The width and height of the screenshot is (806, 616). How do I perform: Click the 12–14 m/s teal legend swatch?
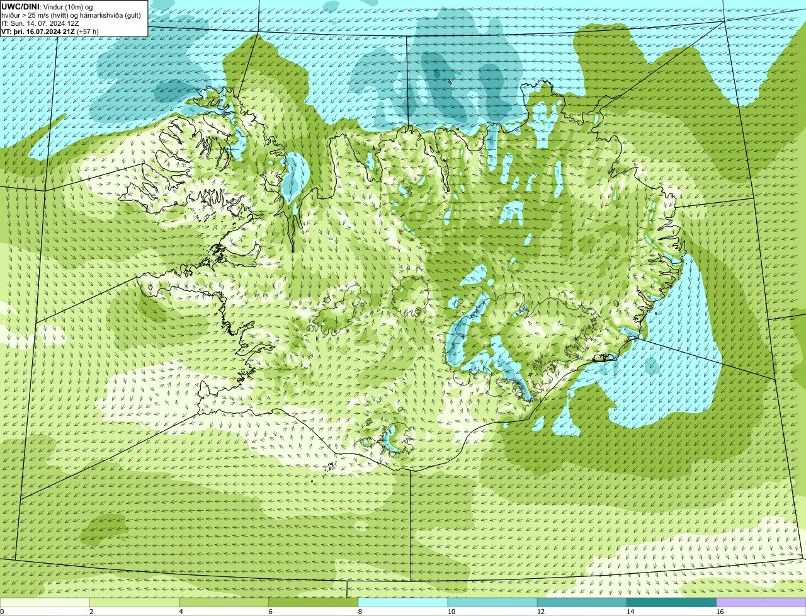pos(582,602)
